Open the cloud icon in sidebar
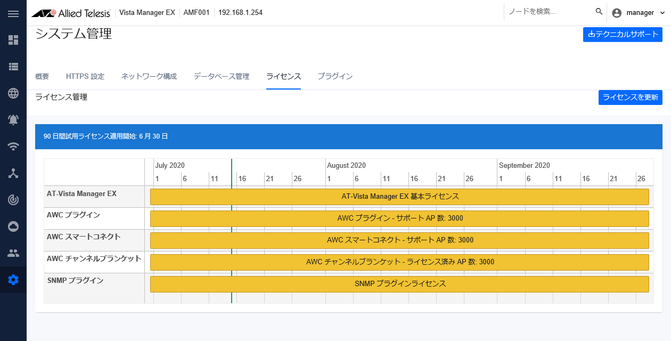The height and width of the screenshot is (341, 671). click(13, 226)
